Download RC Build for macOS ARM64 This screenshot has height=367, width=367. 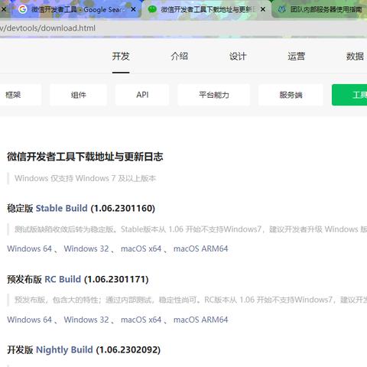click(201, 320)
